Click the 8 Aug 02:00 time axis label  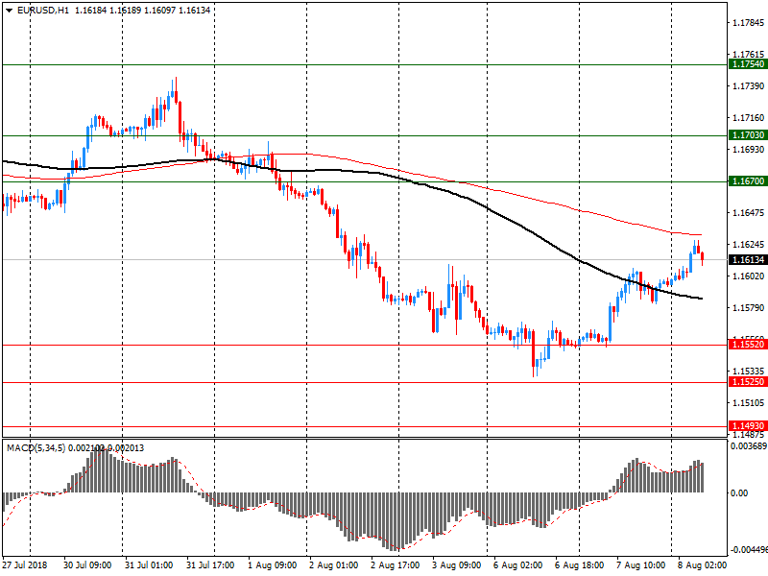coord(702,564)
